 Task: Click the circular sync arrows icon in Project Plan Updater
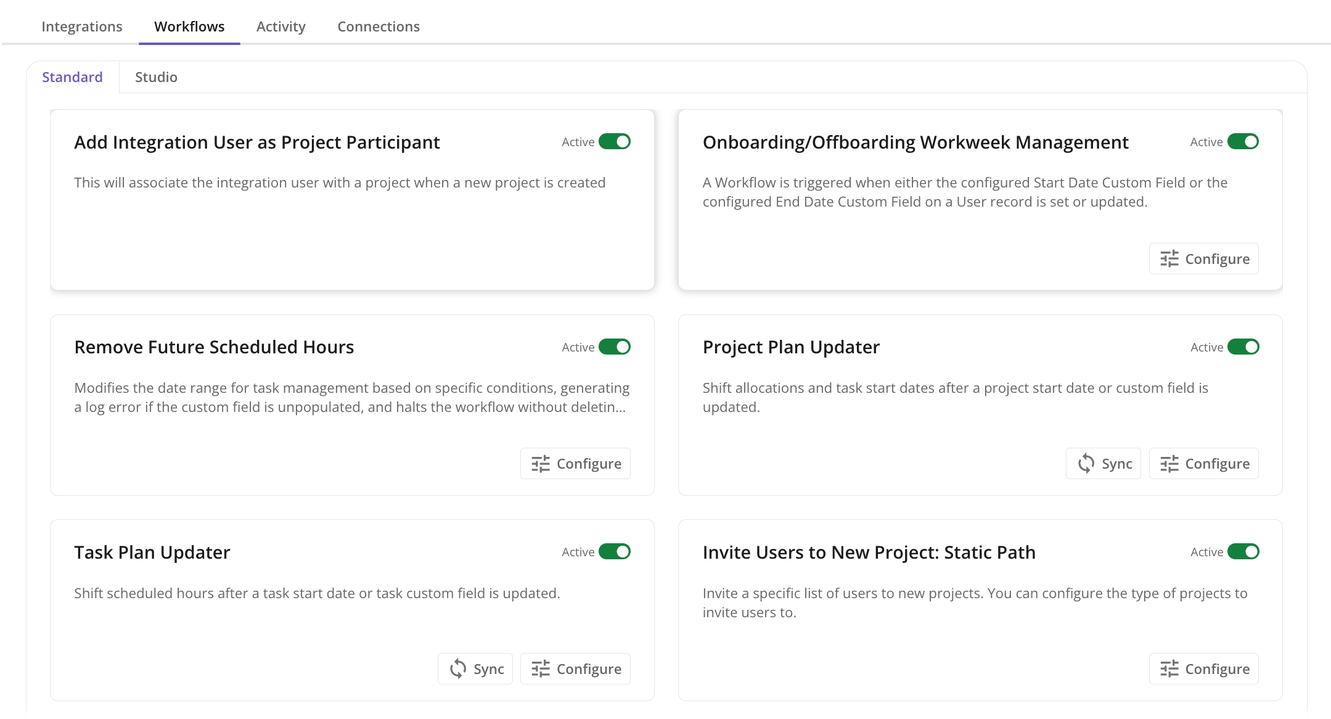[x=1086, y=464]
